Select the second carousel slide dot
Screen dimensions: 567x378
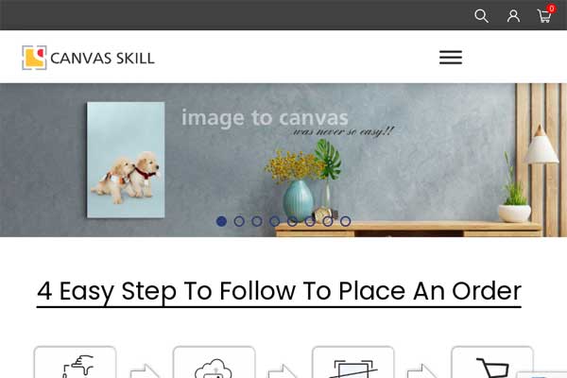[239, 221]
